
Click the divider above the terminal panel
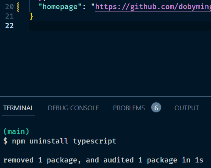click(105, 96)
